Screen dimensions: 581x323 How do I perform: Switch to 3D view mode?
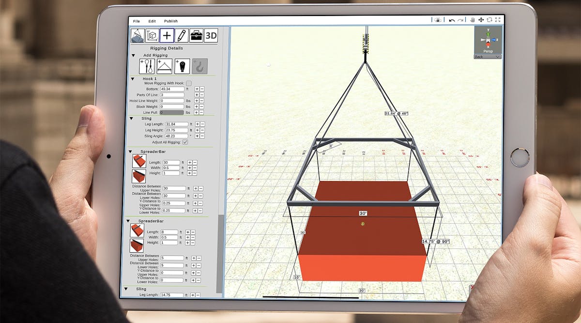pos(211,35)
